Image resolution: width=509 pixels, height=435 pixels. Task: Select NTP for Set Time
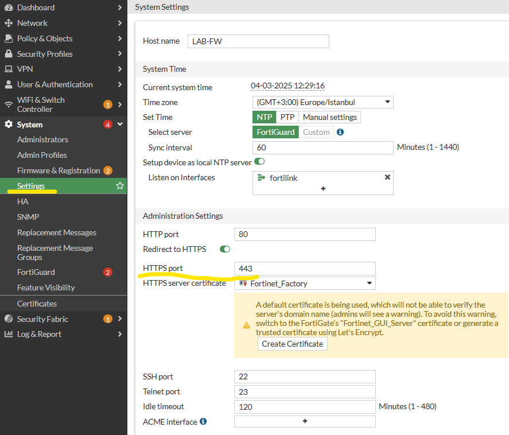tap(264, 117)
